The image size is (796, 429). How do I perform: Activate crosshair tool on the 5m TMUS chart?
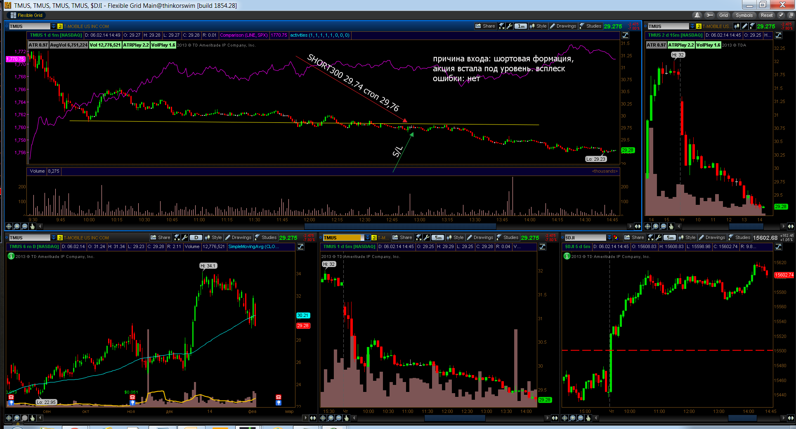323,418
